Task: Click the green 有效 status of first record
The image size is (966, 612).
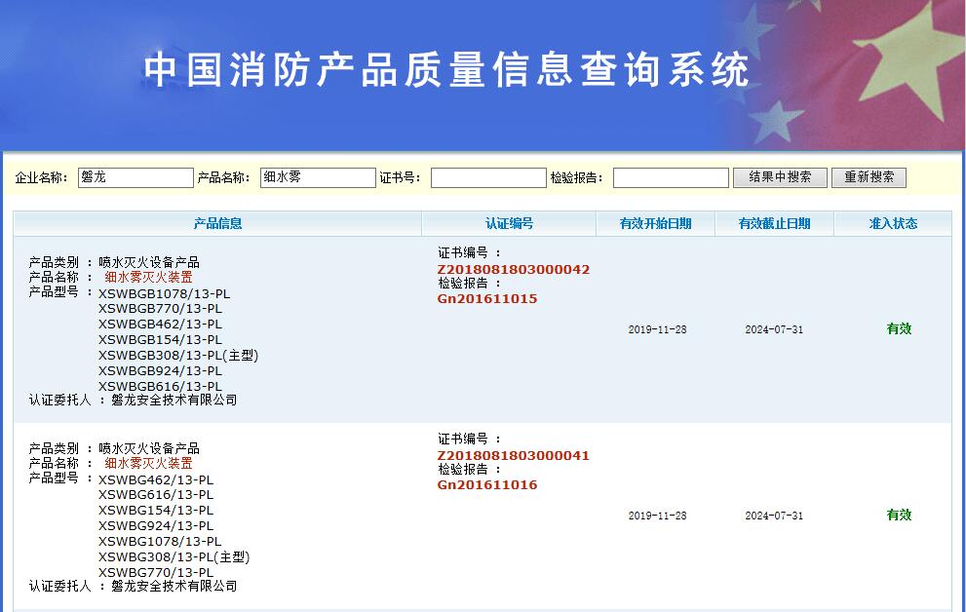Action: coord(898,329)
